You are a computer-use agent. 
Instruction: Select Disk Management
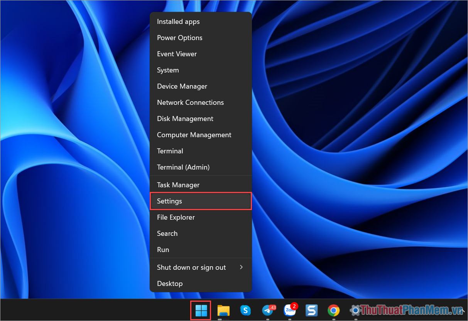(x=185, y=118)
